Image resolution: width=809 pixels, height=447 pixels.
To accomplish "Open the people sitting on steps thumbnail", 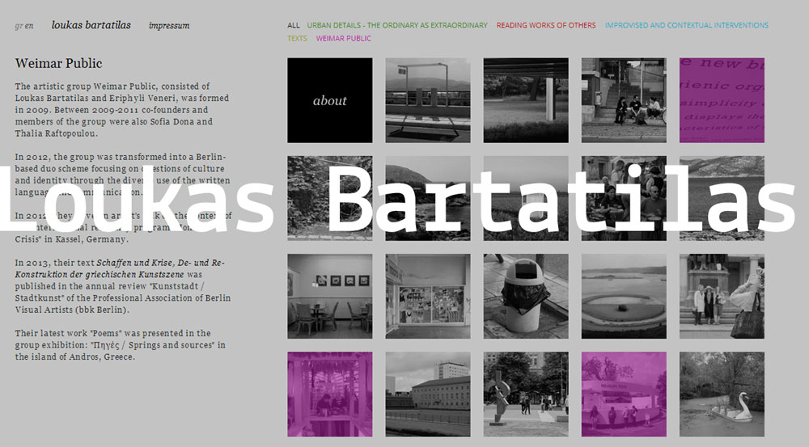I will click(624, 100).
